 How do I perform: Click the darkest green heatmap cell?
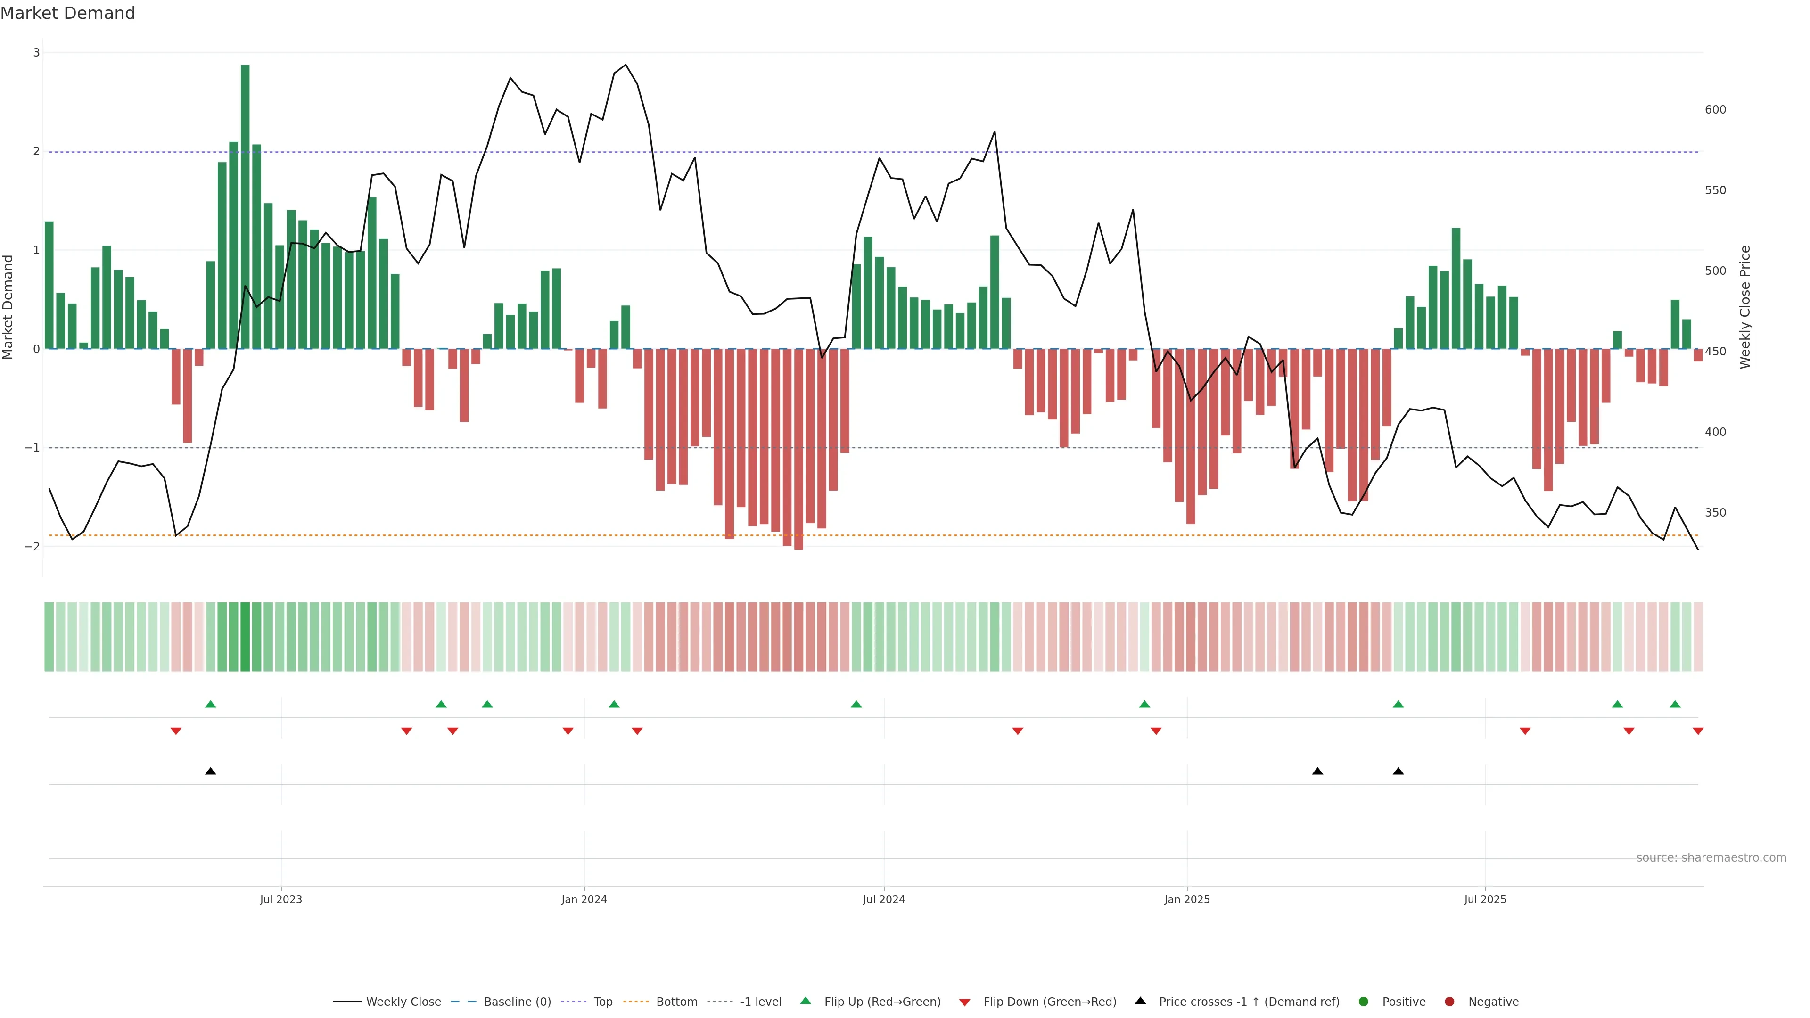(245, 637)
